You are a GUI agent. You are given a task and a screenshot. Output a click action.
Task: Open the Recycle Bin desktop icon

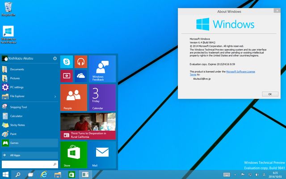[x=8, y=9]
